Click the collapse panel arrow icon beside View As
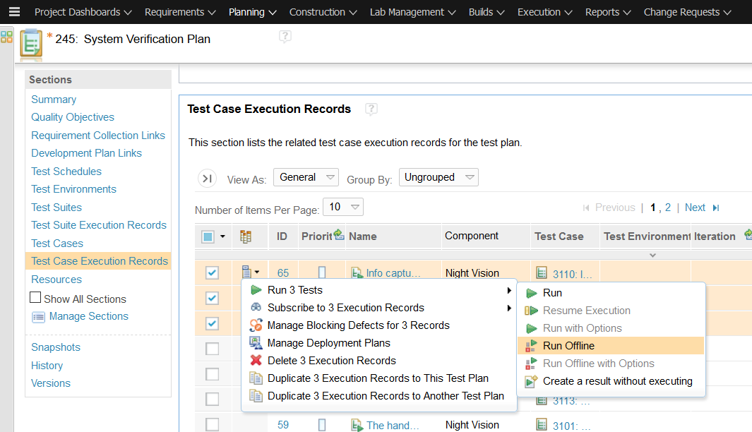752x432 pixels. pos(207,179)
